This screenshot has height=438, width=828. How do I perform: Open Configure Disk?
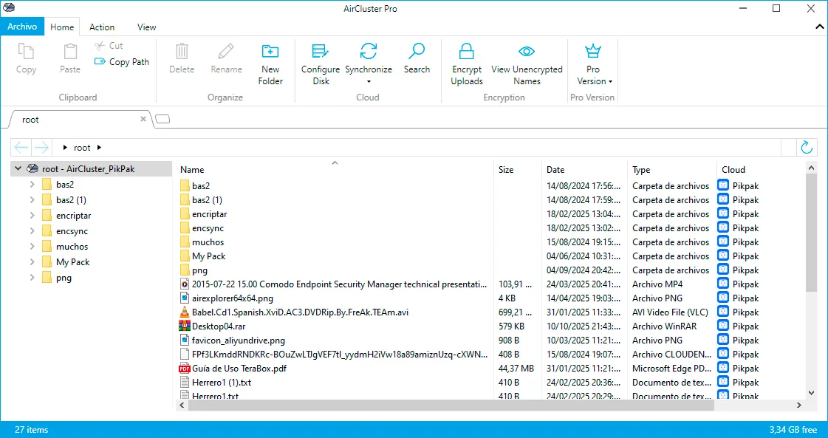coord(321,64)
